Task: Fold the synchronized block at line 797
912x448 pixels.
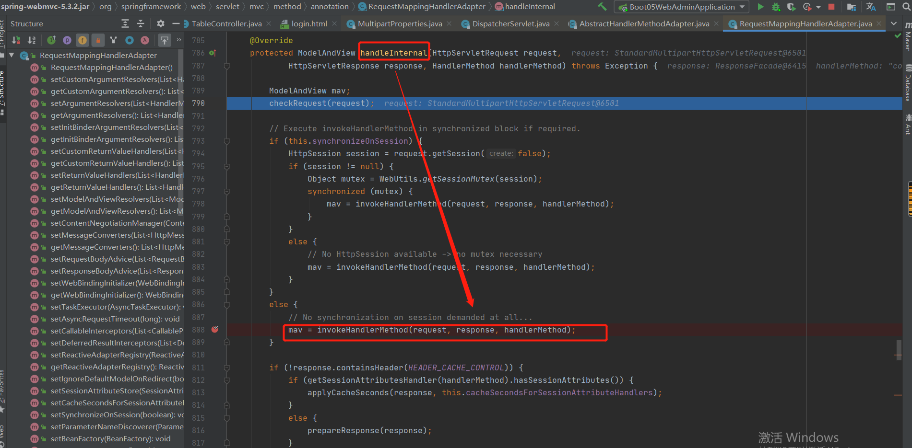Action: pyautogui.click(x=227, y=192)
